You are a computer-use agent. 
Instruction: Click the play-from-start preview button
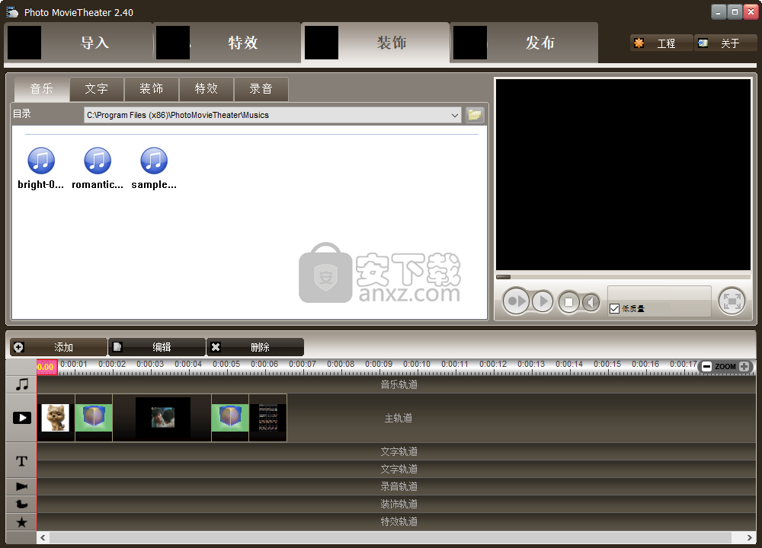click(x=516, y=301)
